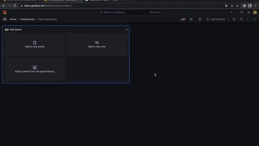
Task: Open the plus new menu
Action: (x=233, y=12)
